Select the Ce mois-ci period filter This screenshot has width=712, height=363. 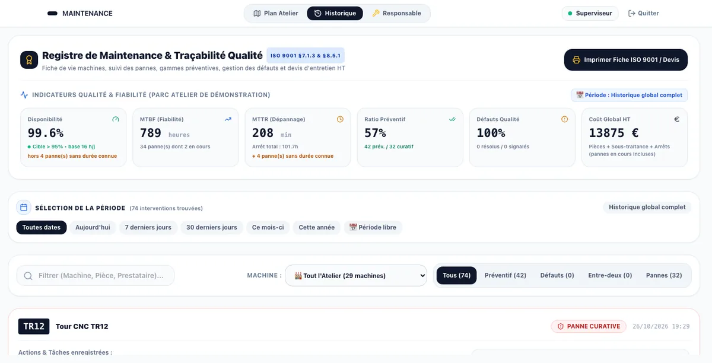pyautogui.click(x=268, y=227)
